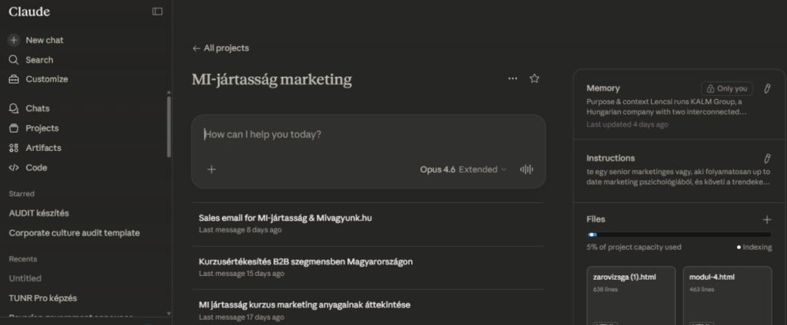The width and height of the screenshot is (787, 325).
Task: Open project more options ellipsis menu
Action: 513,78
